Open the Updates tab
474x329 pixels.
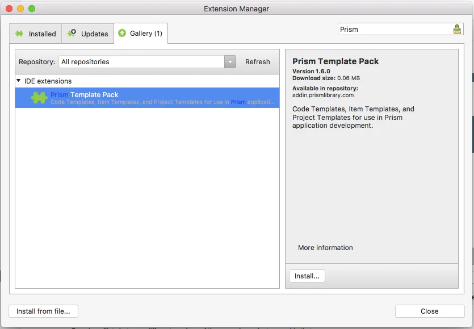87,34
